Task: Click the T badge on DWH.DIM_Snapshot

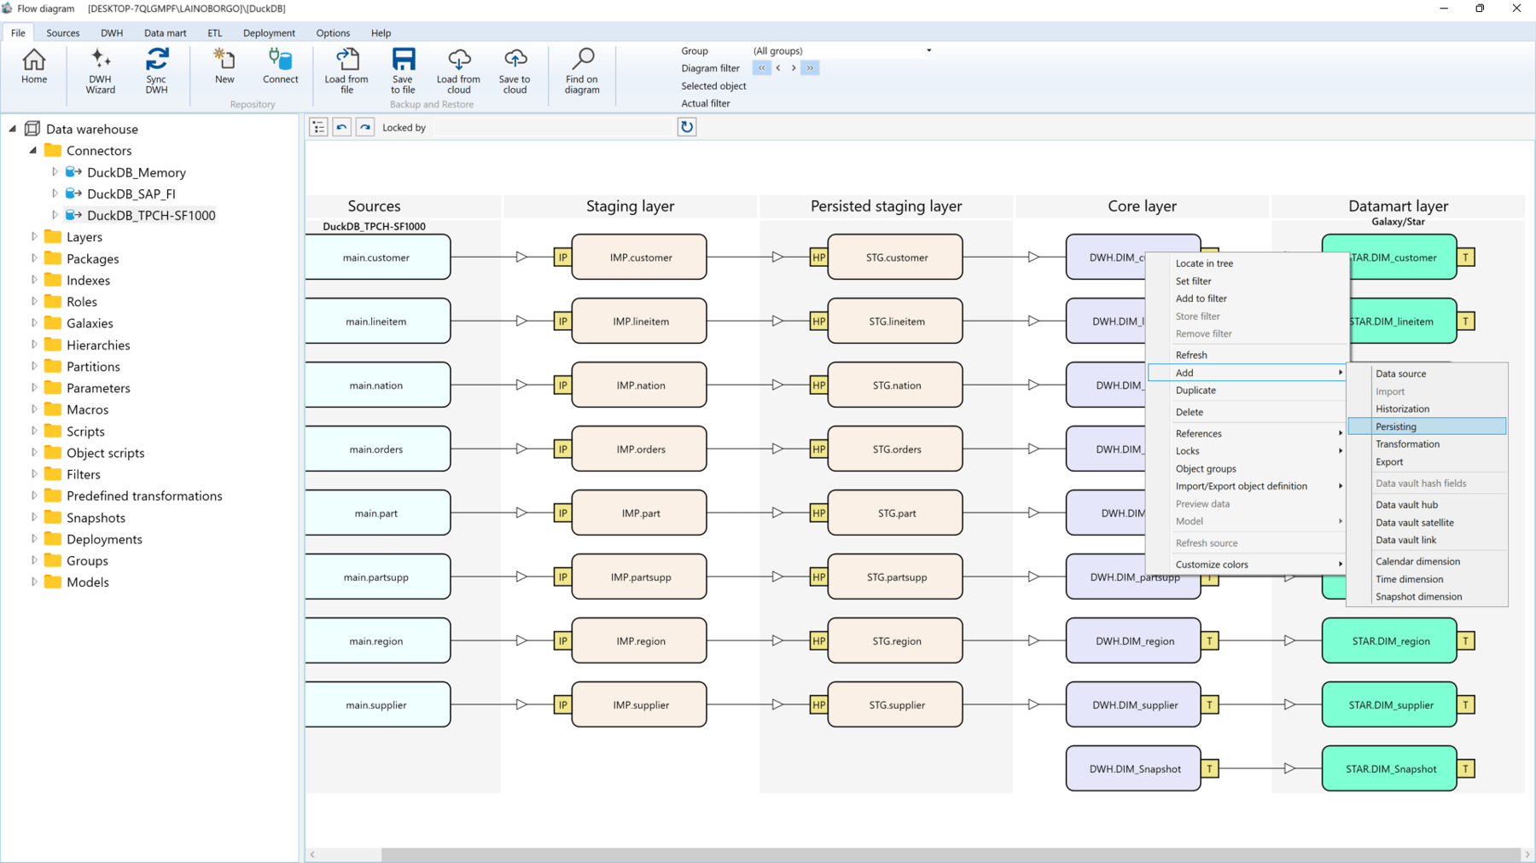Action: click(1210, 769)
